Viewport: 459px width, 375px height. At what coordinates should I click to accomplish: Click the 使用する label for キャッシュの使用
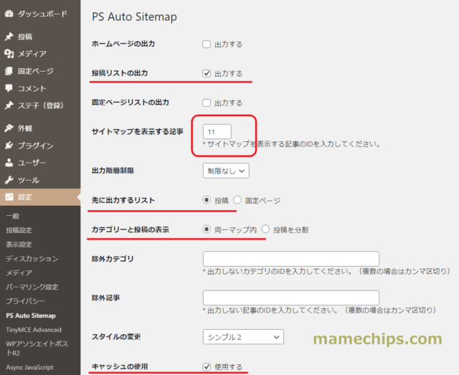pyautogui.click(x=228, y=367)
